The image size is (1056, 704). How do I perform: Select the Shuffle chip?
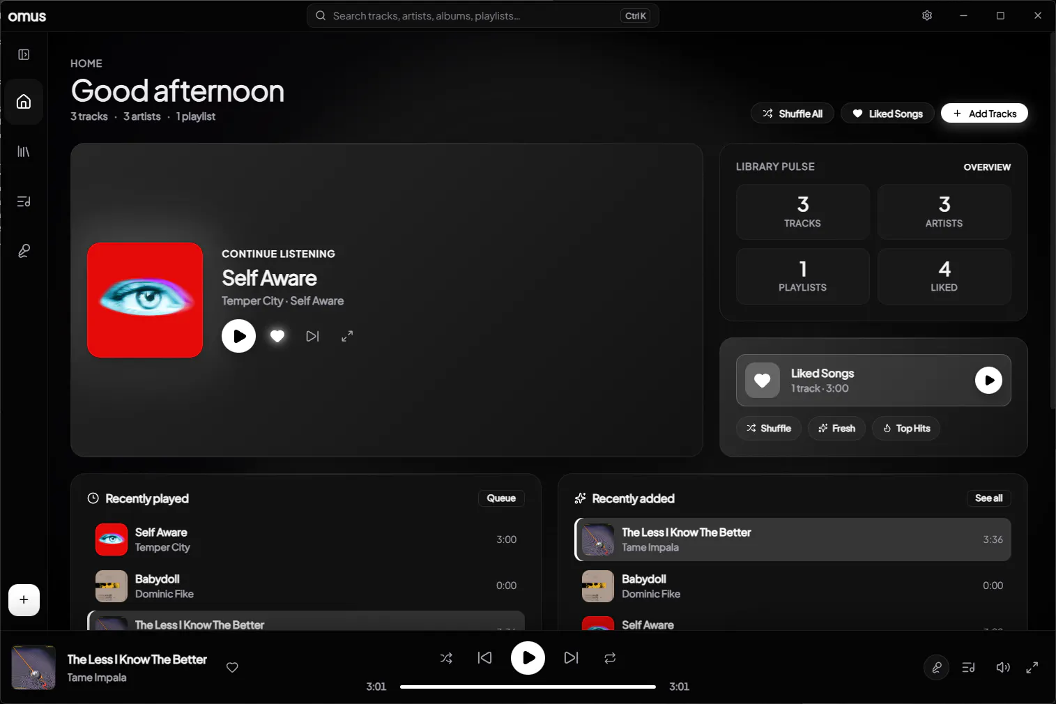point(769,428)
